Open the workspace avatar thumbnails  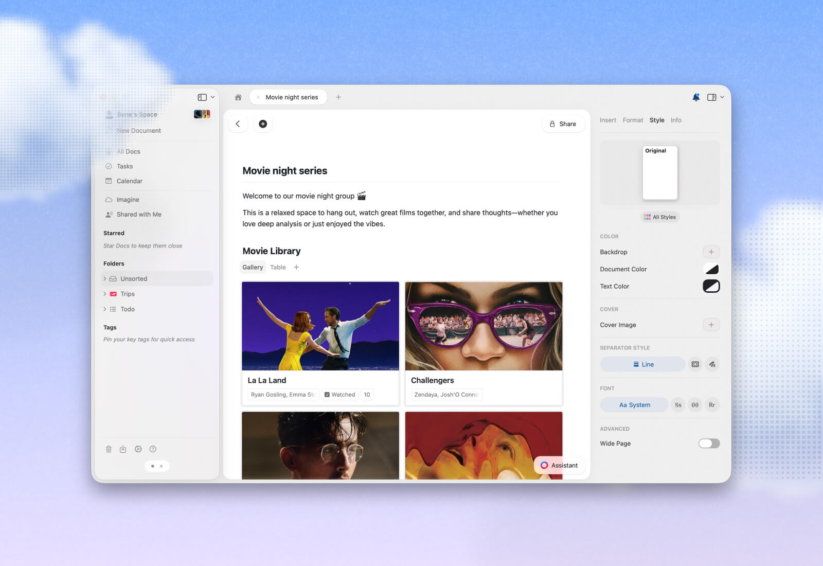tap(202, 114)
